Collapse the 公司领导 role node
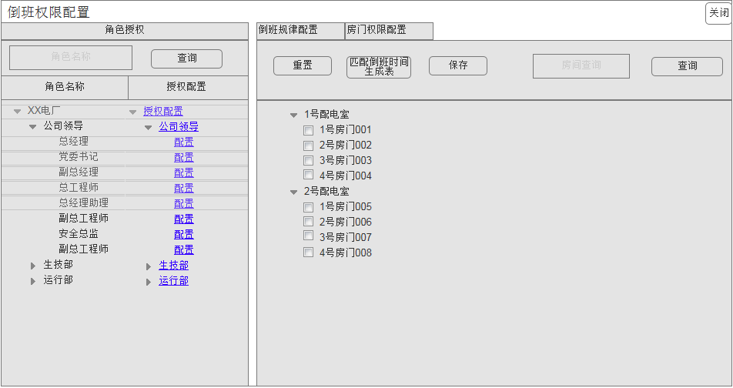This screenshot has height=388, width=733. coord(33,126)
